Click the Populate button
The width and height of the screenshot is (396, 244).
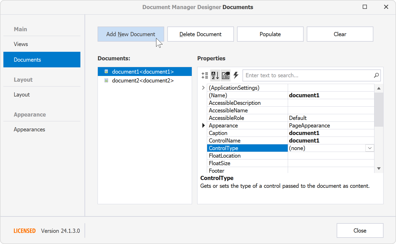[x=270, y=34]
